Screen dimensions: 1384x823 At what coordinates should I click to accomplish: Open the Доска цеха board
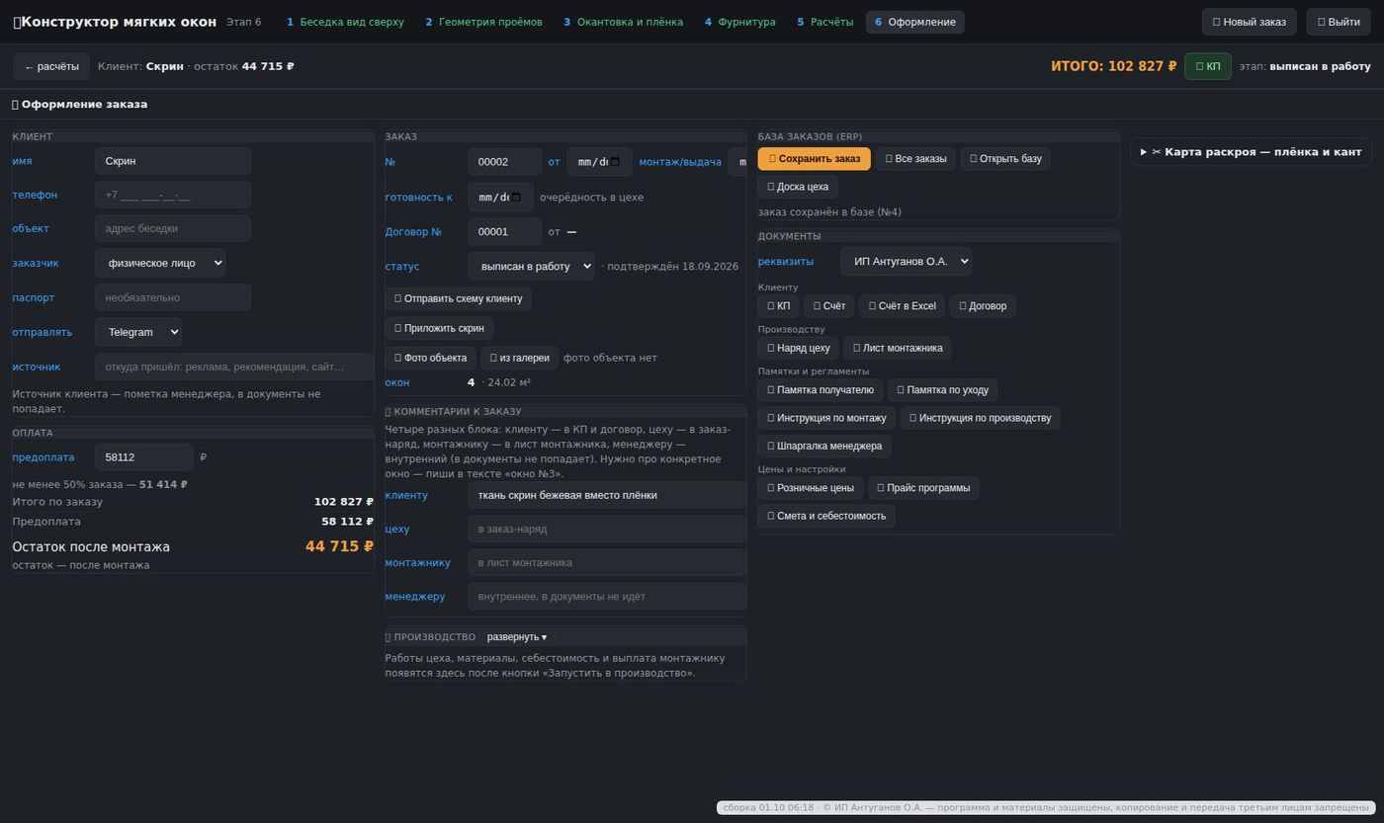coord(798,186)
